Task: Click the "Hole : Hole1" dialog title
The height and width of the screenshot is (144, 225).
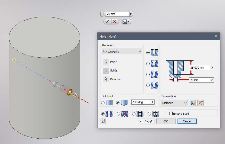Action: (108, 37)
